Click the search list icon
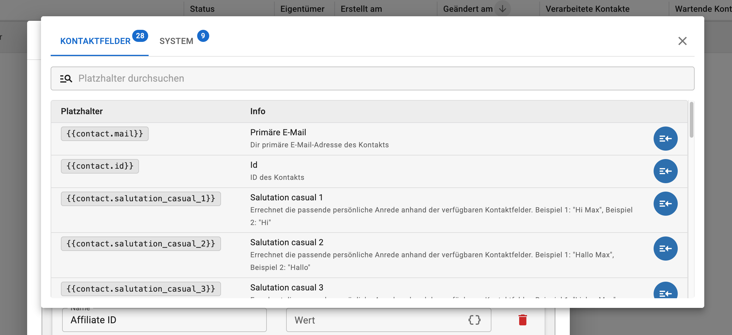 66,79
